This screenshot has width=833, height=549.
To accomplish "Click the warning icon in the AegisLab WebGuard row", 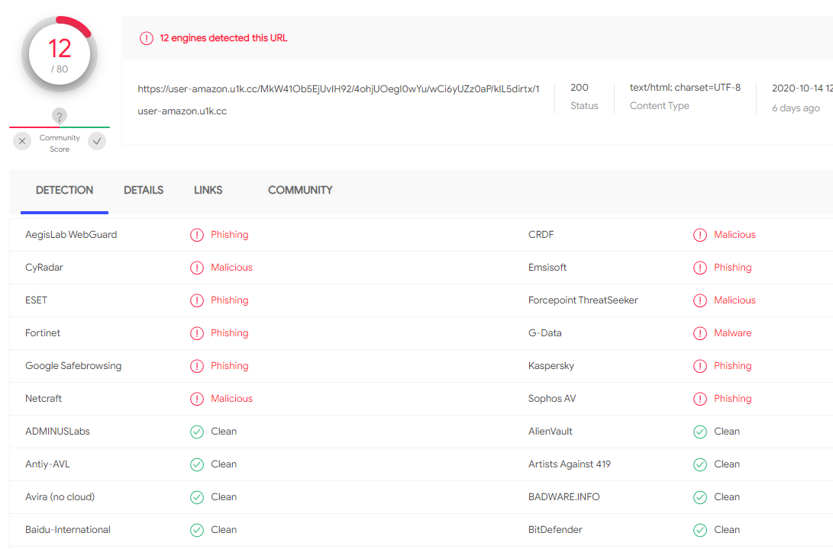I will coord(197,235).
